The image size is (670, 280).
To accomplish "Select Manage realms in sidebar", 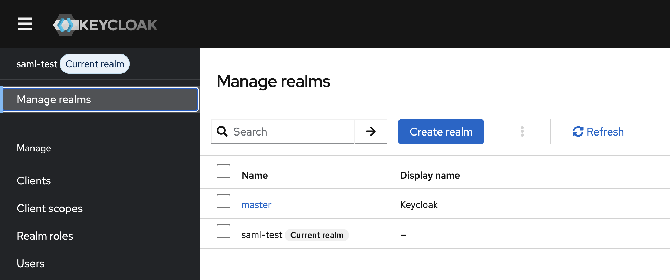I will [x=100, y=99].
